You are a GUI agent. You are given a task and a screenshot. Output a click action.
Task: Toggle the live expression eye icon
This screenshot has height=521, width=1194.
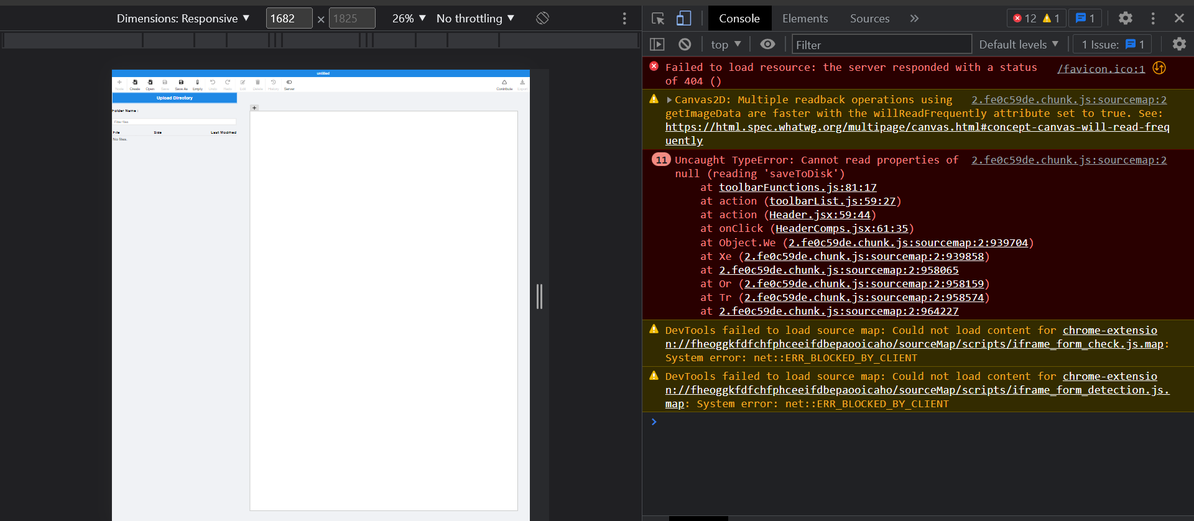point(768,44)
